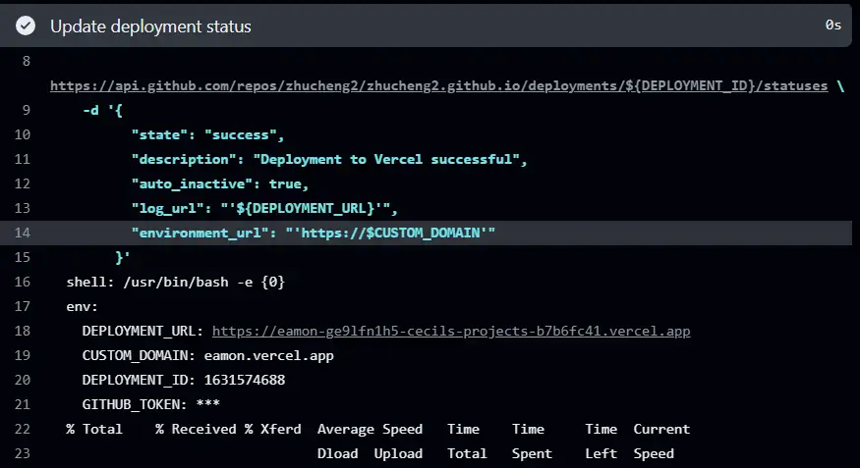Click line number 18 in the log
Image resolution: width=860 pixels, height=468 pixels.
pyautogui.click(x=23, y=331)
